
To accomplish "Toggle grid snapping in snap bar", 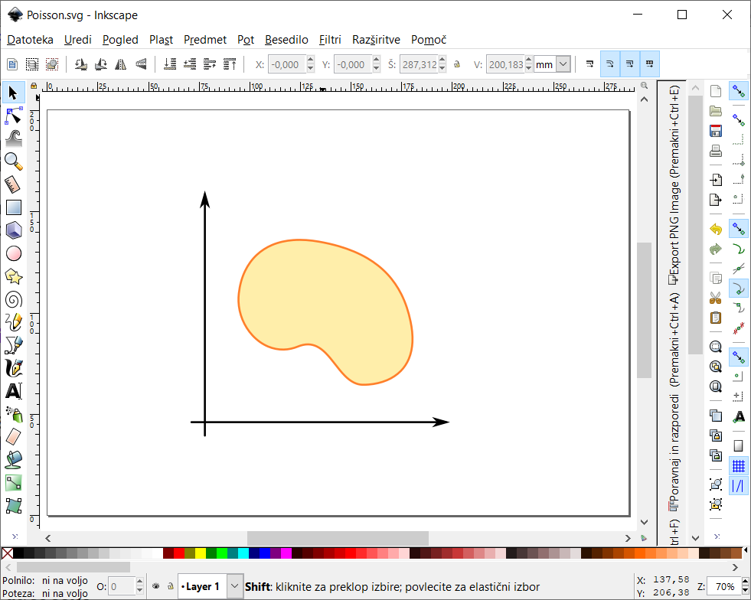I will [738, 465].
